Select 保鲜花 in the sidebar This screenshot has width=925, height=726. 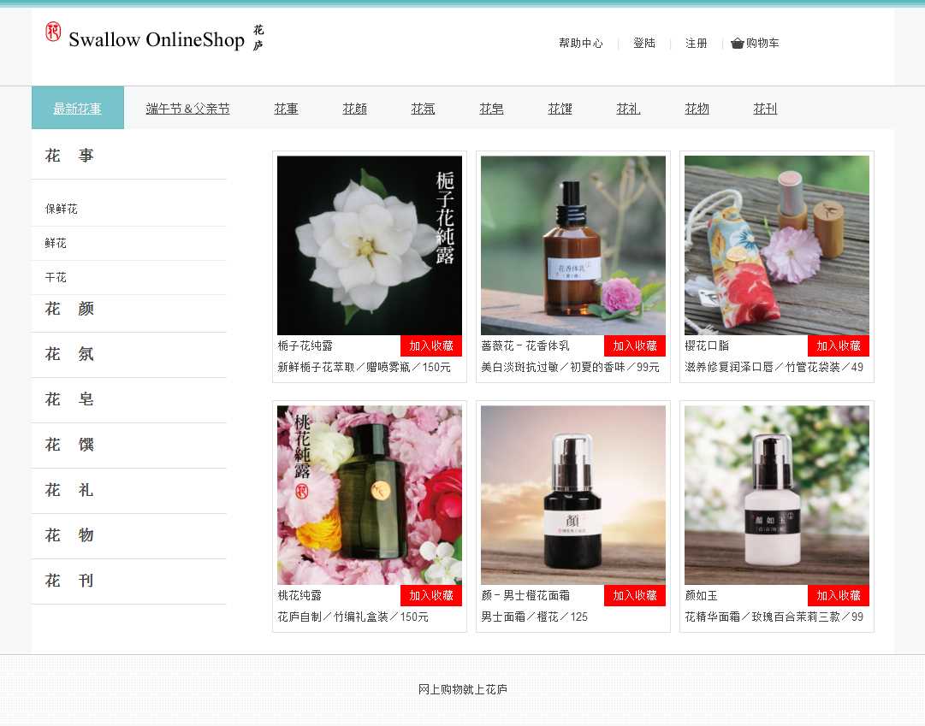(x=62, y=210)
